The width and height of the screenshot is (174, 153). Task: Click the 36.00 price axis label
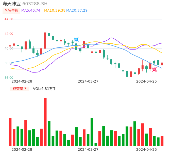9,78
